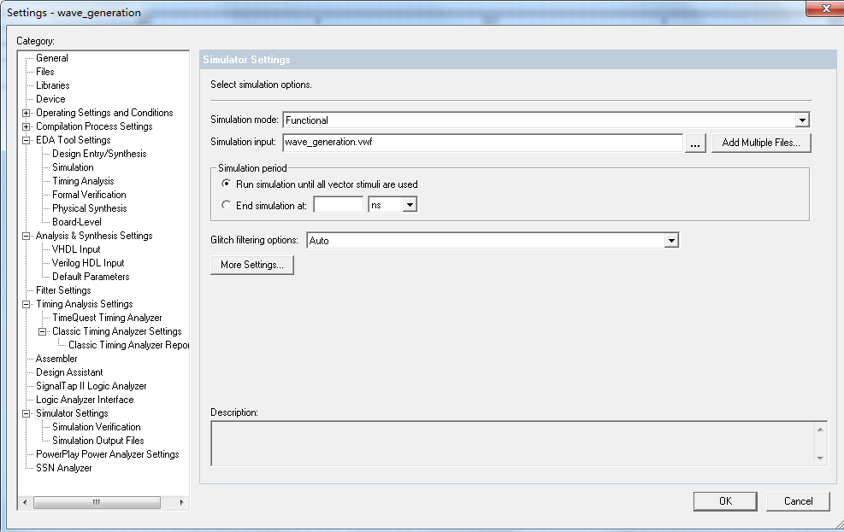
Task: Open the Files category
Action: (x=44, y=72)
